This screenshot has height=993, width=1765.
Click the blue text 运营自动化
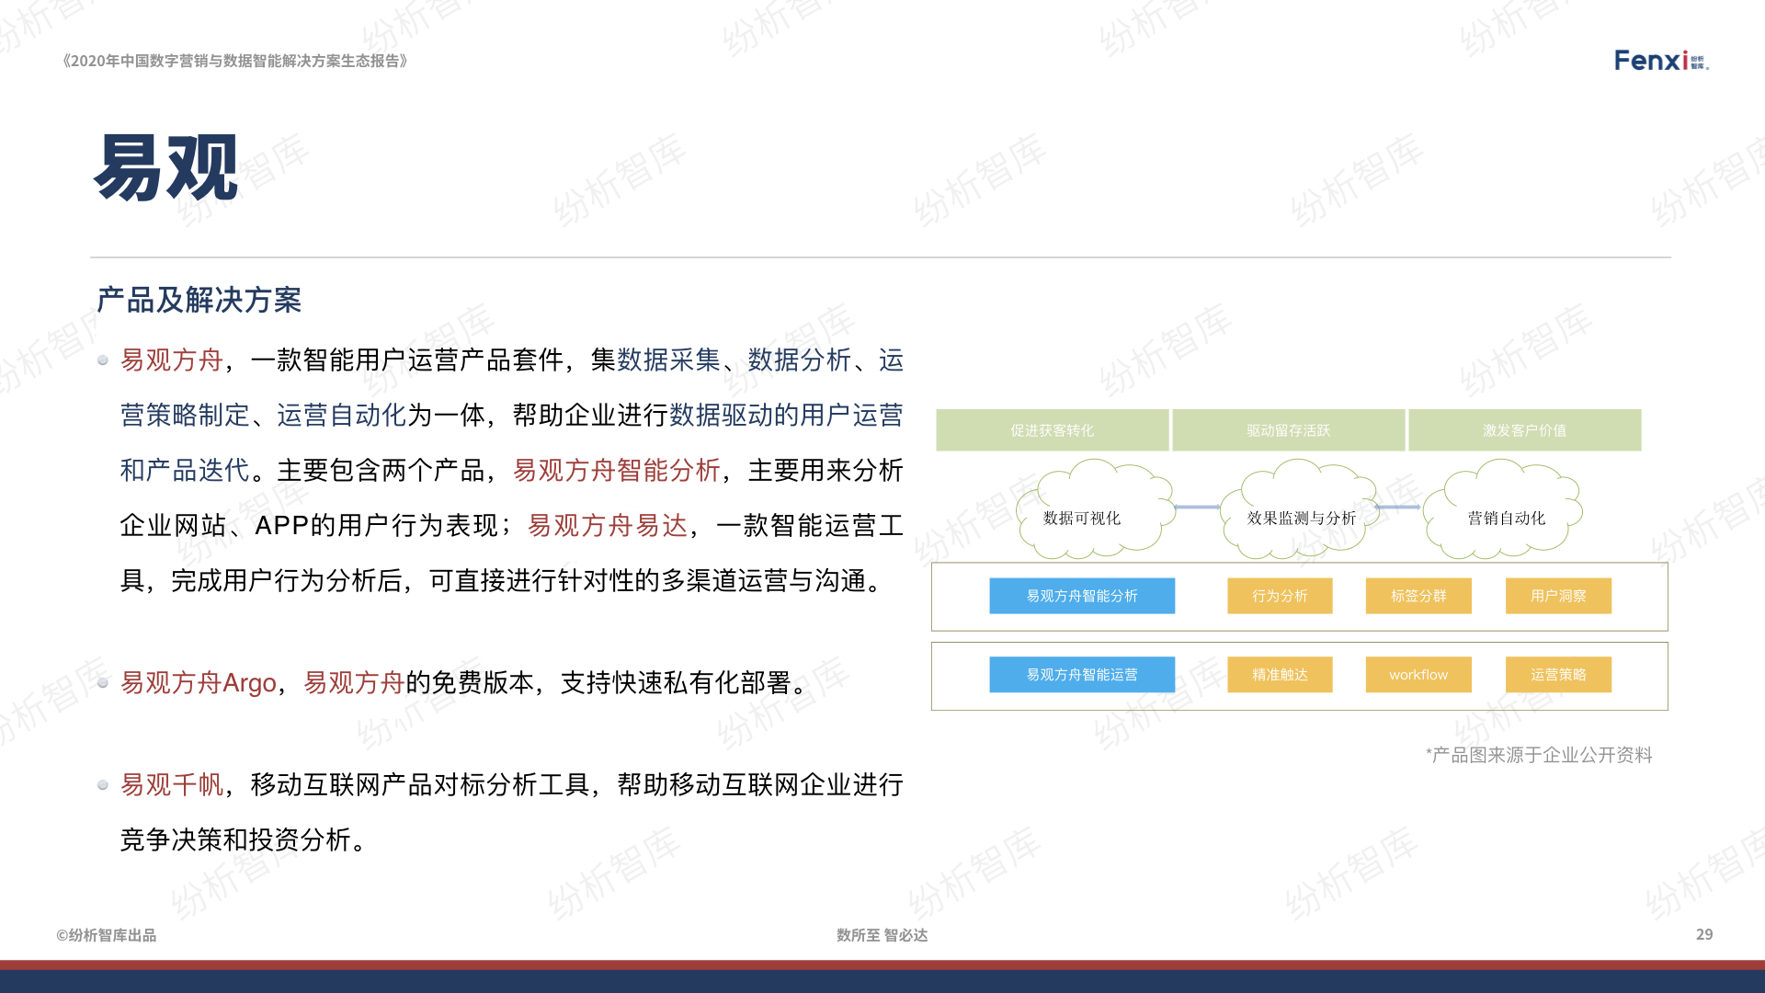(x=342, y=416)
